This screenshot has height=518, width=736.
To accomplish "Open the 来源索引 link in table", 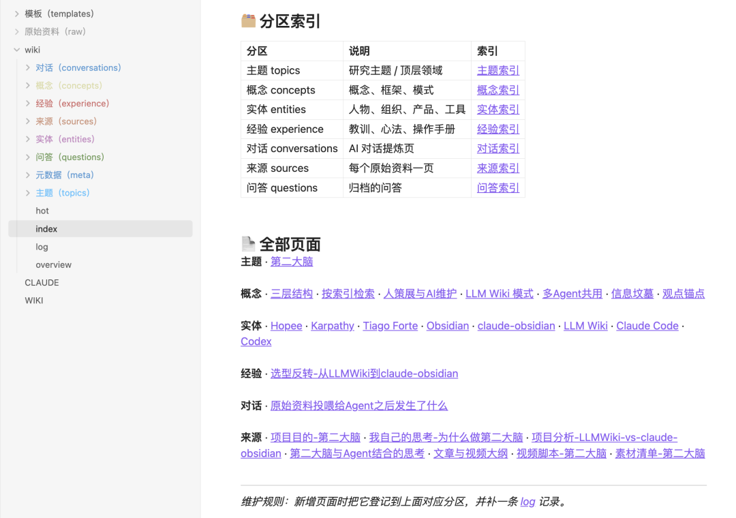I will (x=498, y=168).
